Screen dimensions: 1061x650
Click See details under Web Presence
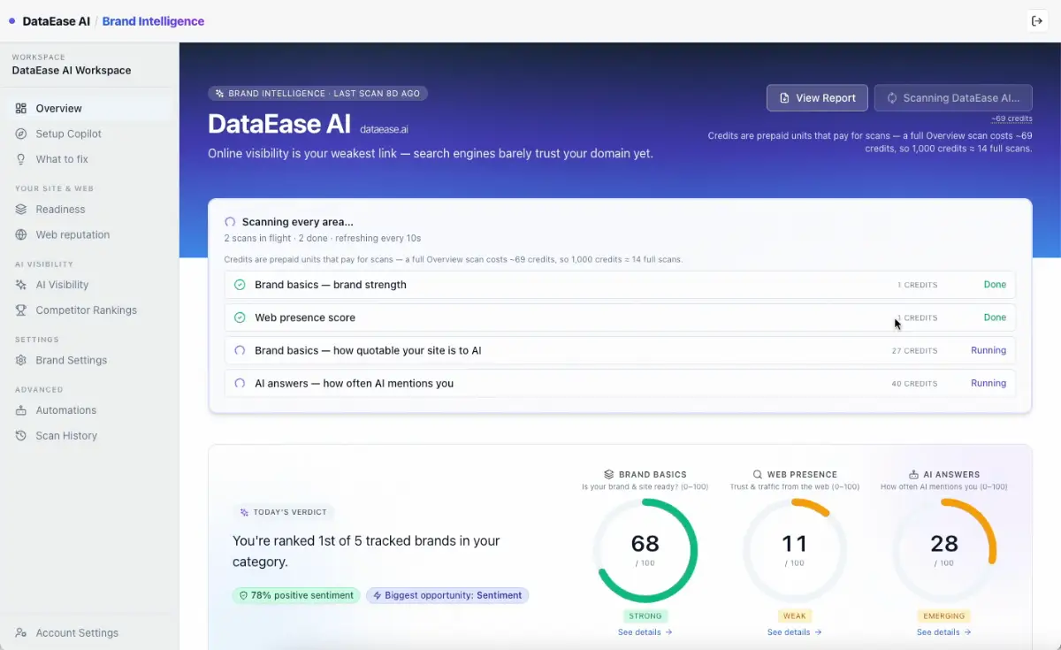coord(795,632)
